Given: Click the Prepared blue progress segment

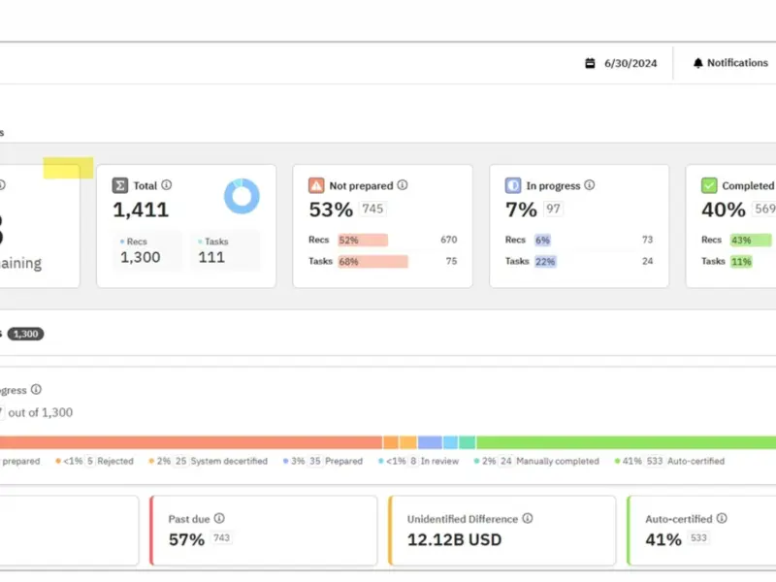Looking at the screenshot, I should point(430,442).
